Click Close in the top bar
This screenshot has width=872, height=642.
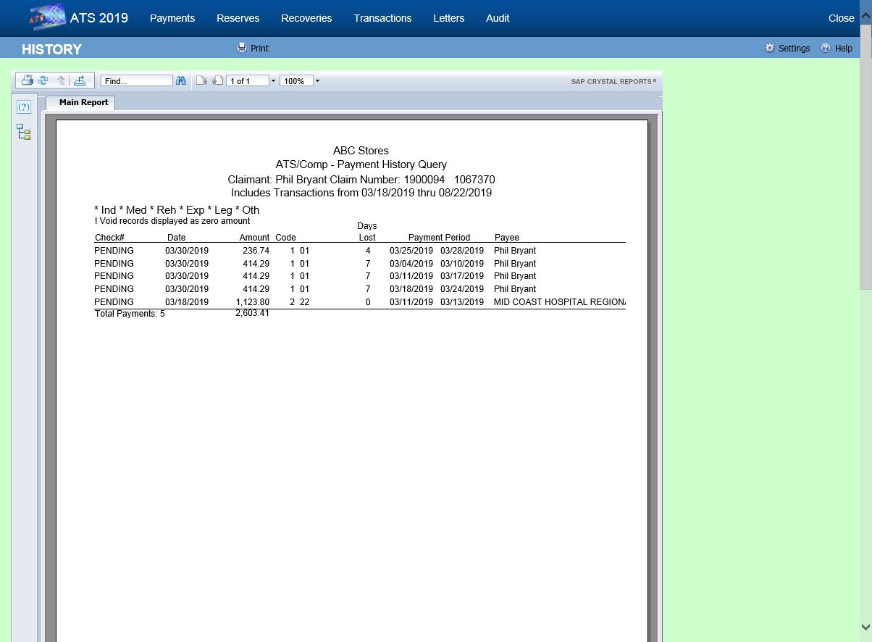[x=841, y=18]
